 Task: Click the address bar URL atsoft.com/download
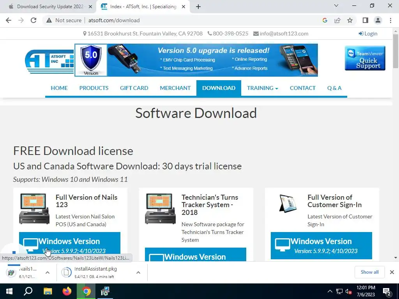(114, 20)
